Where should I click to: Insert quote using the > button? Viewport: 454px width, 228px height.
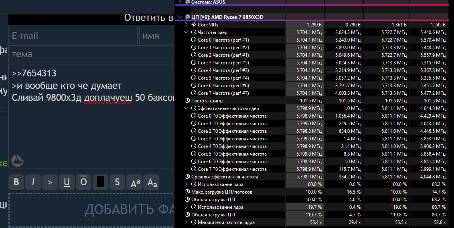tap(50, 182)
